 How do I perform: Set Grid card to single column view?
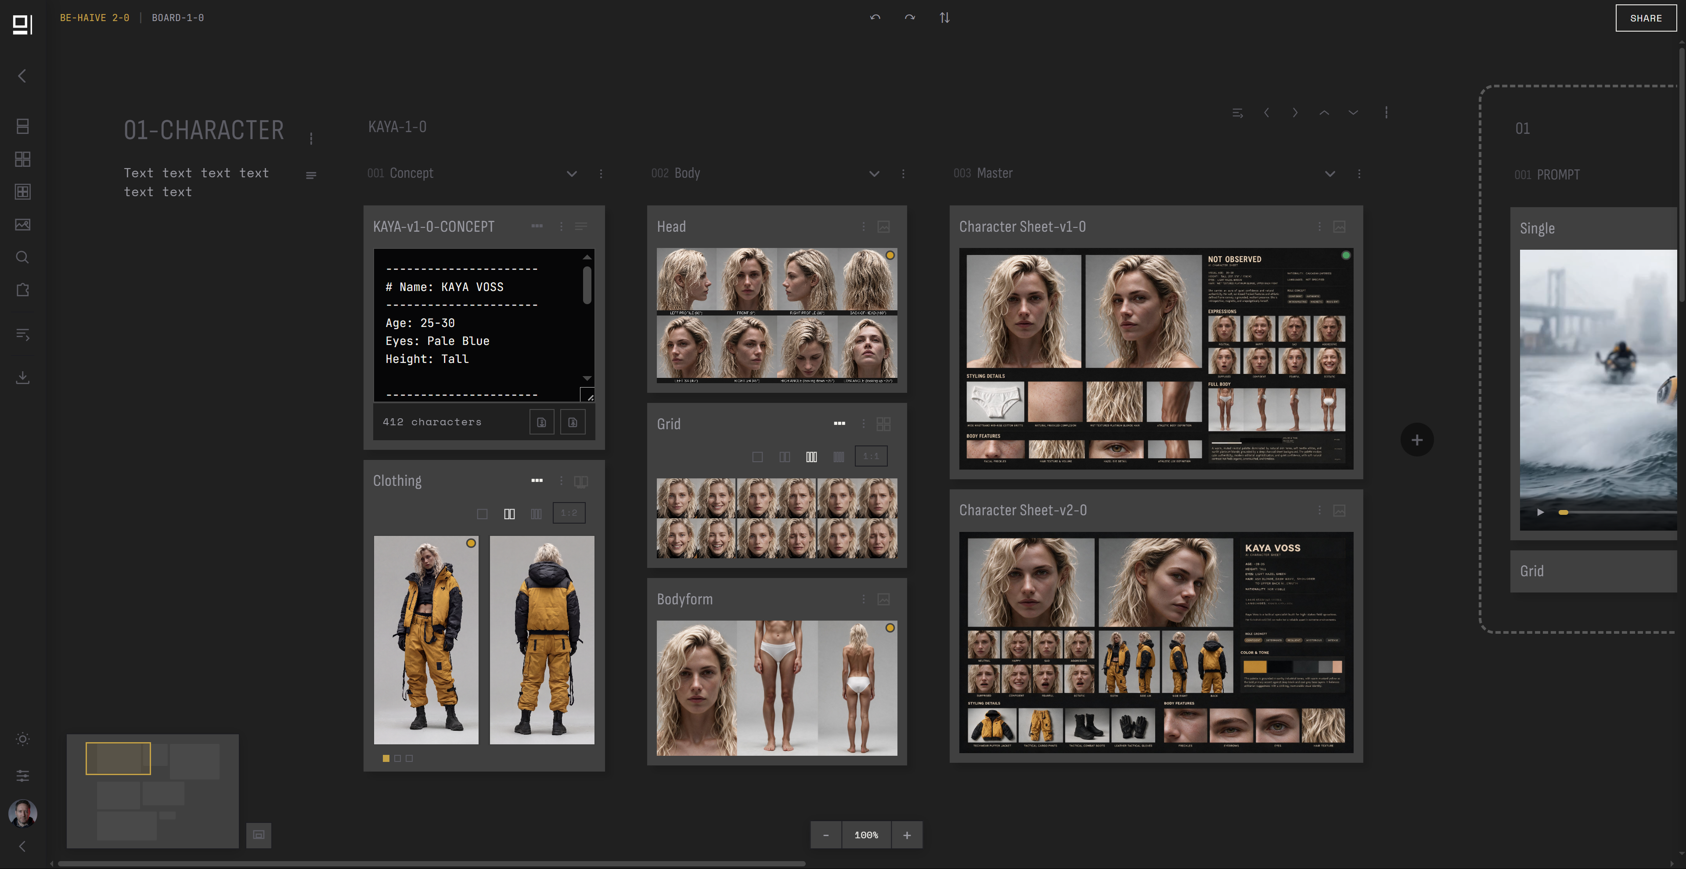[x=757, y=457]
